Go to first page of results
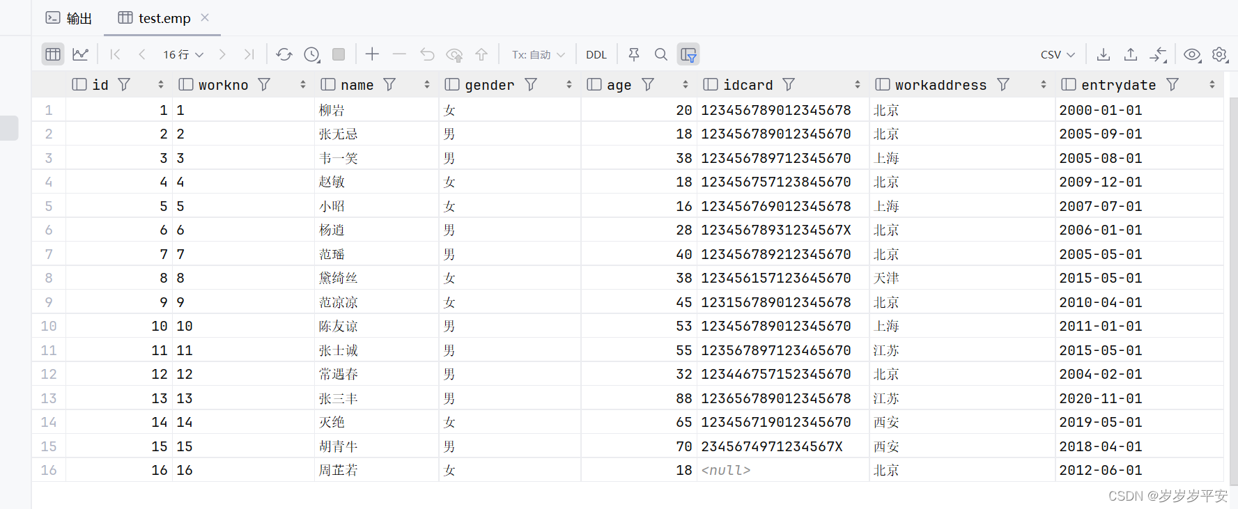1238x509 pixels. point(116,54)
